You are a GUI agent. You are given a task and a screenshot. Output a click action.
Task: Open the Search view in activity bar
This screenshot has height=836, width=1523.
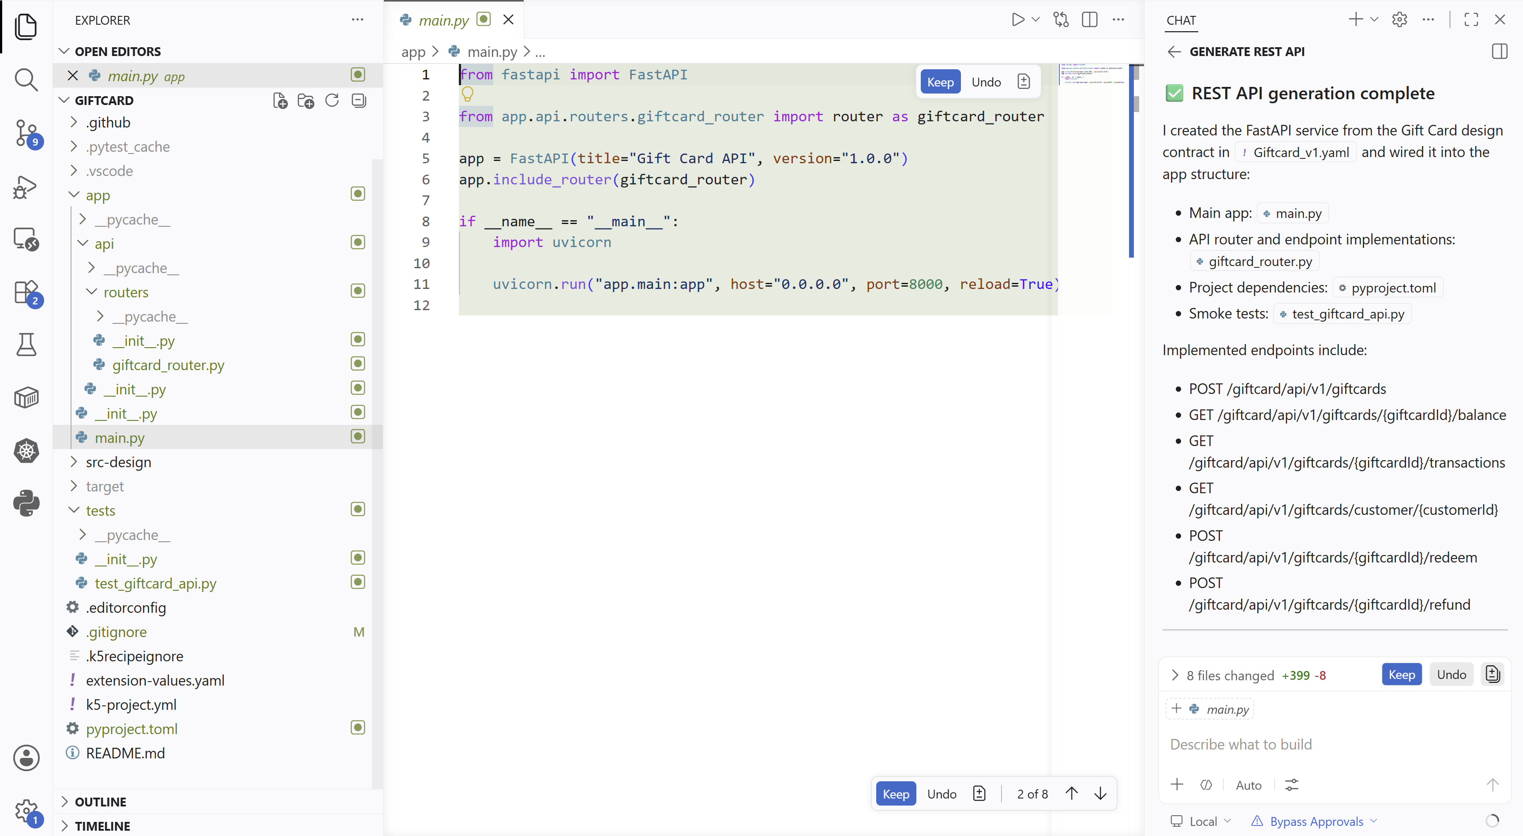(x=26, y=79)
